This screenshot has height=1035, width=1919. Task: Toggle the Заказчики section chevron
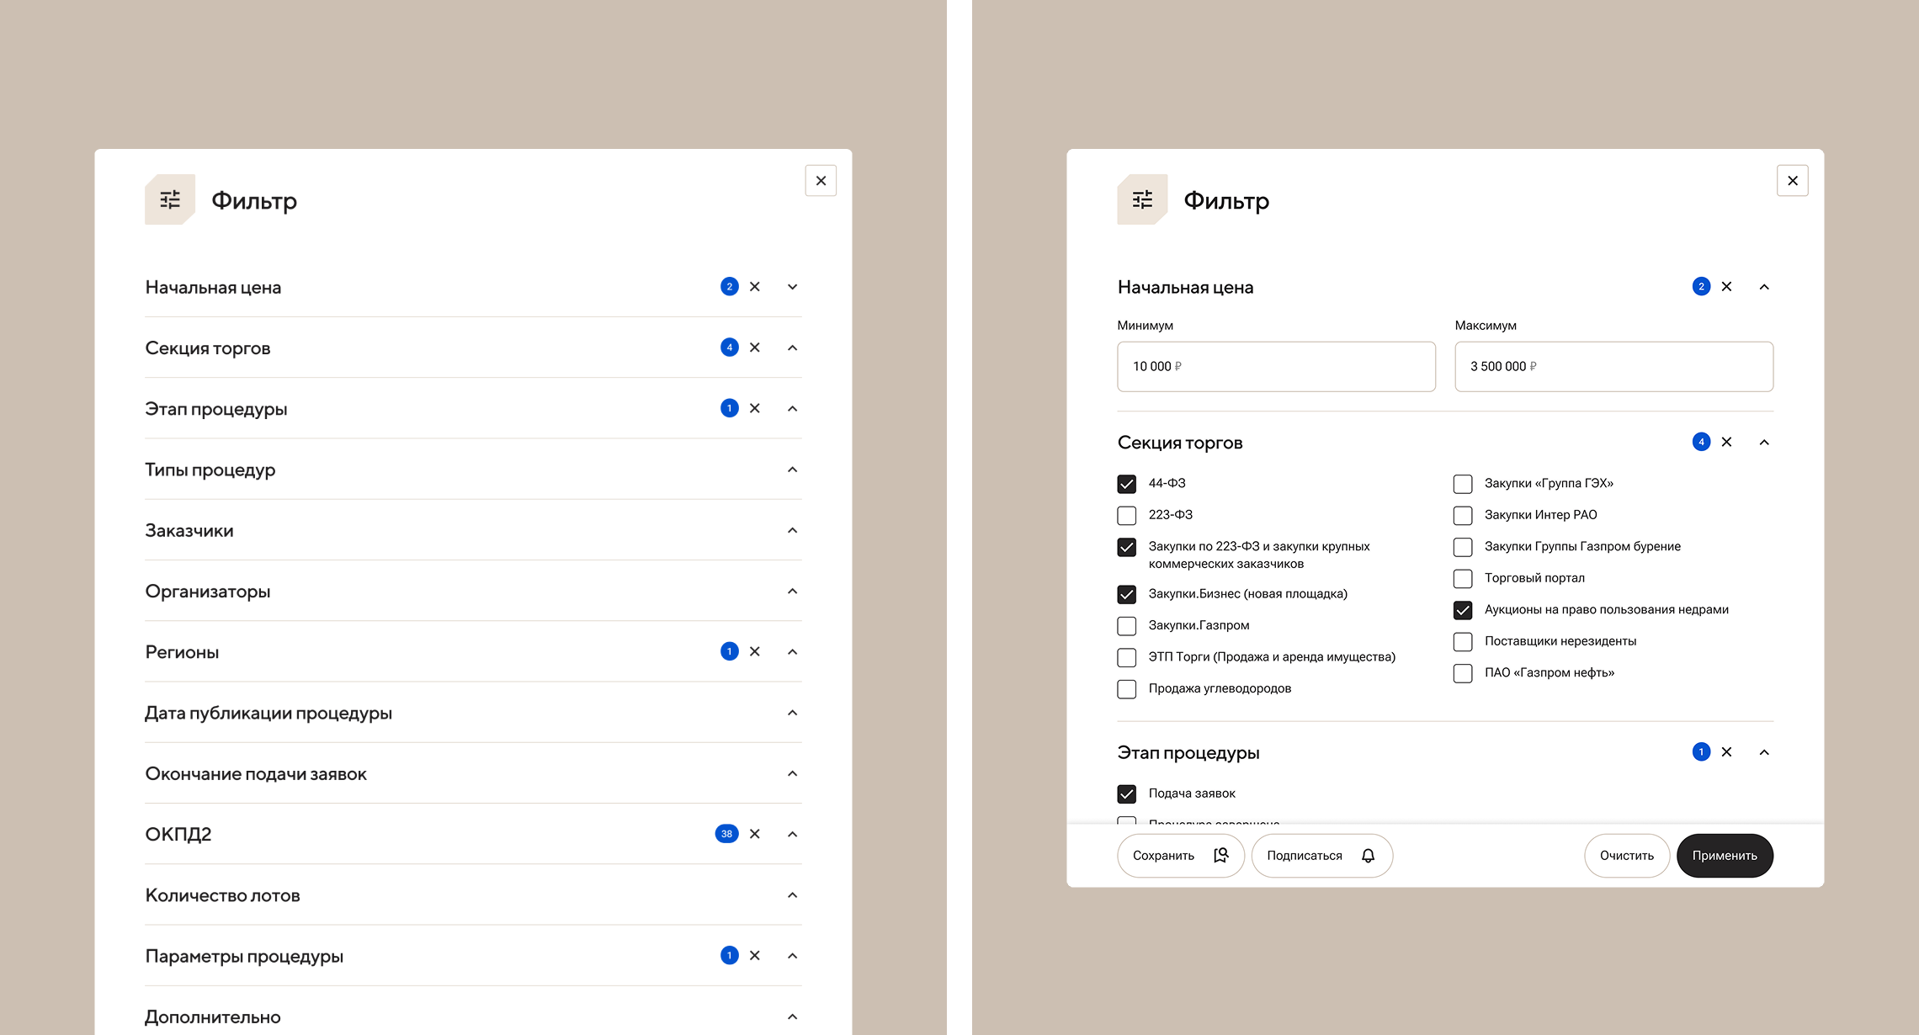[792, 530]
